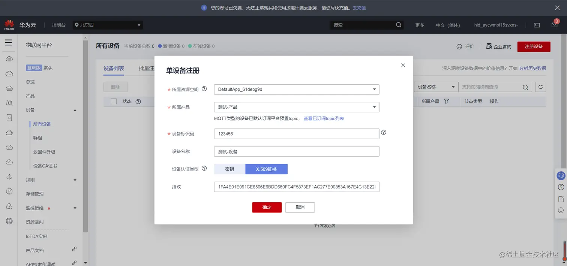Image resolution: width=567 pixels, height=266 pixels.
Task: Click the 确定 confirm button
Action: (x=267, y=207)
